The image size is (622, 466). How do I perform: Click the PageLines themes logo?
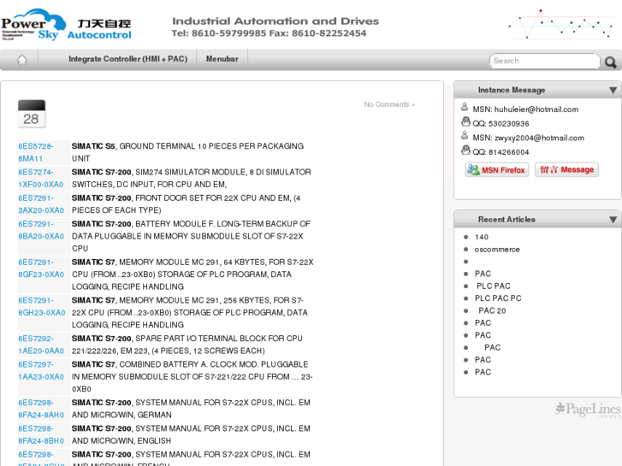point(588,410)
